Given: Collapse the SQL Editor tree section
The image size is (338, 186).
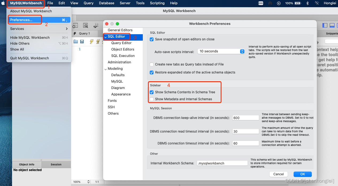Looking at the screenshot, I should pyautogui.click(x=105, y=37).
